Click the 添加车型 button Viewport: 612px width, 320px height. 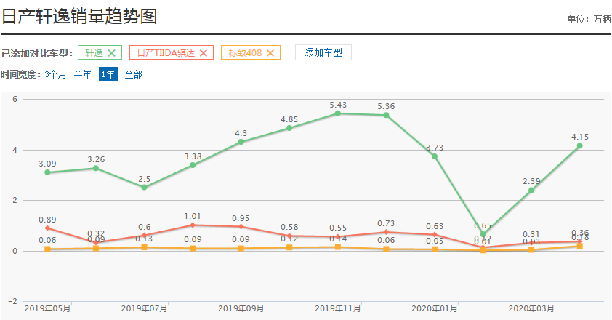click(323, 52)
